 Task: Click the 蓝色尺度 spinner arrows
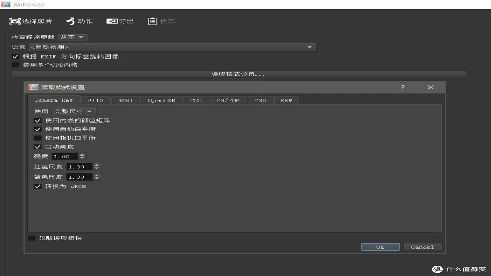pyautogui.click(x=97, y=177)
